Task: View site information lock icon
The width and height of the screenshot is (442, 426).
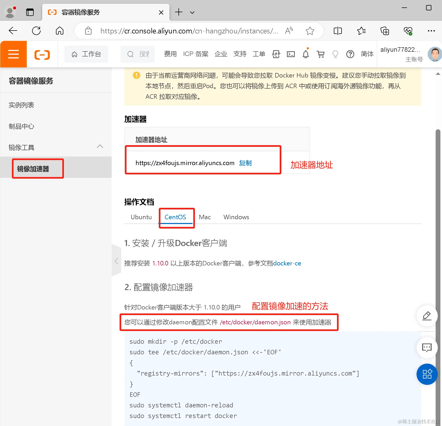Action: pos(88,31)
